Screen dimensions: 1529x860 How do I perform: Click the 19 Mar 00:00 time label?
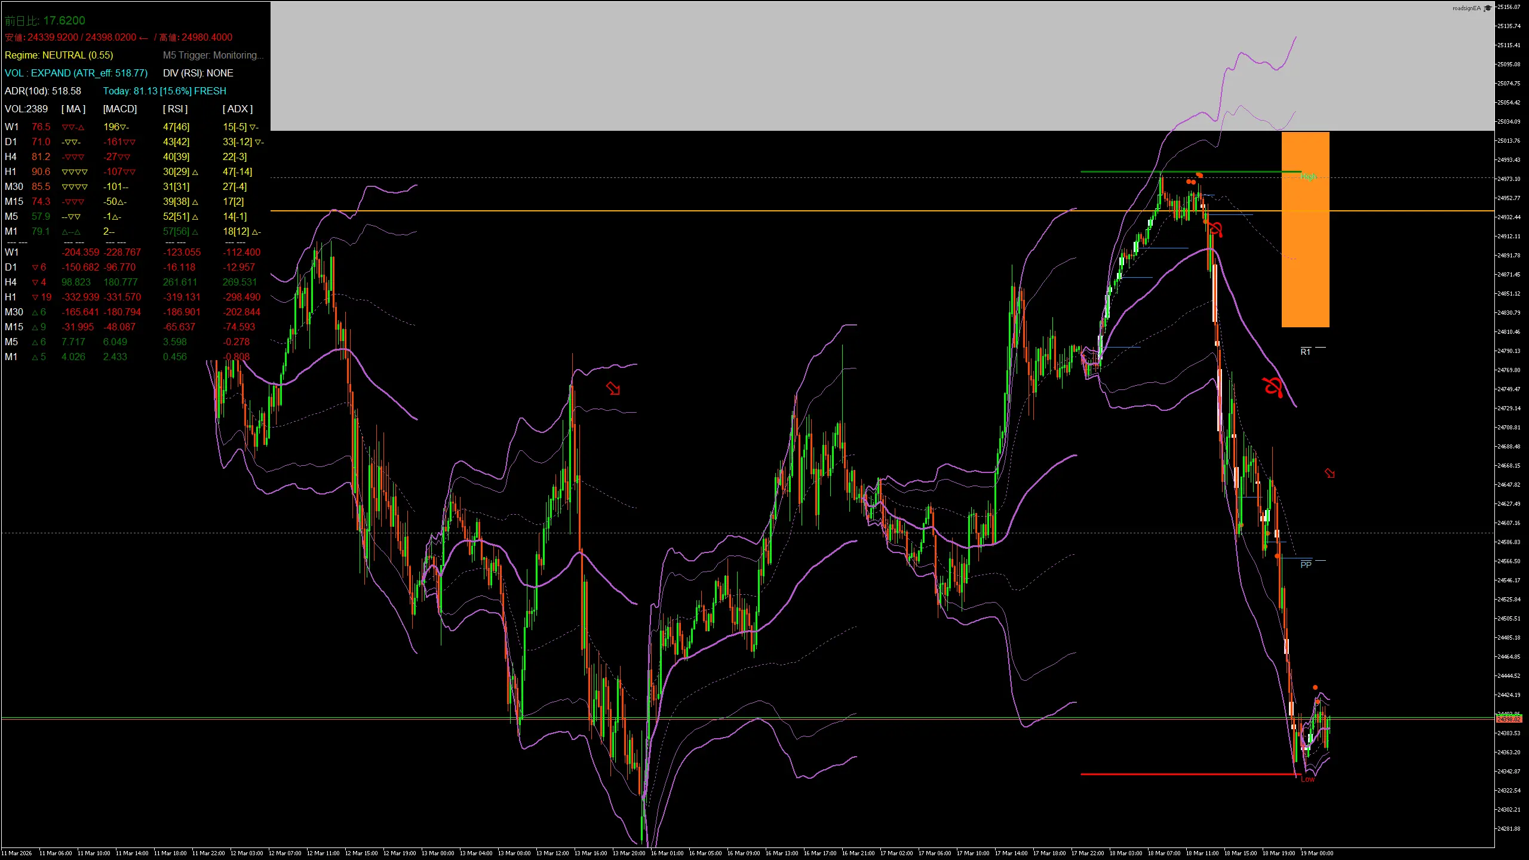(1316, 853)
